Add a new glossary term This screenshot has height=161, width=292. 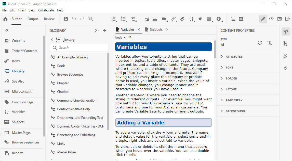pos(105,30)
